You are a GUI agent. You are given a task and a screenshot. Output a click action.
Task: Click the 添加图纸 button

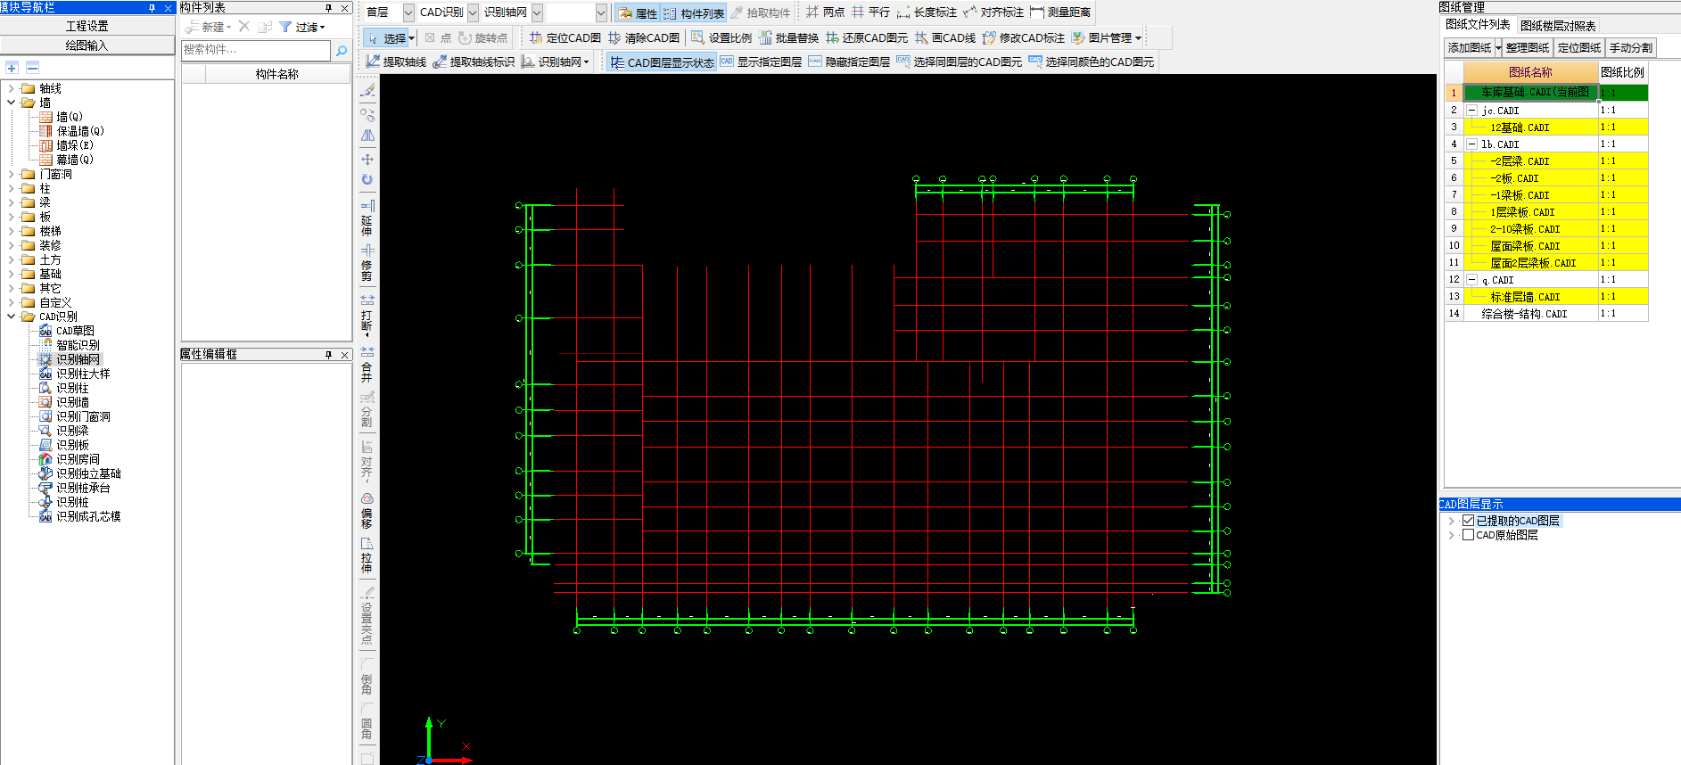click(1470, 48)
